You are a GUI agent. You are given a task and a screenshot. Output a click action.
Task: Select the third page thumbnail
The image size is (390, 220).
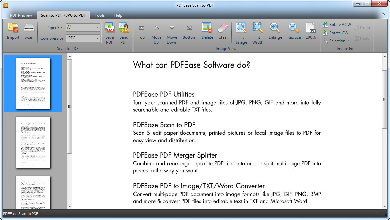33,192
